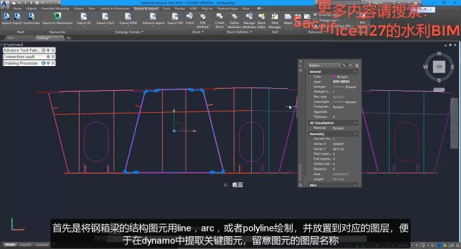Collapse the Geometry properties section
This screenshot has width=461, height=249.
click(x=355, y=134)
